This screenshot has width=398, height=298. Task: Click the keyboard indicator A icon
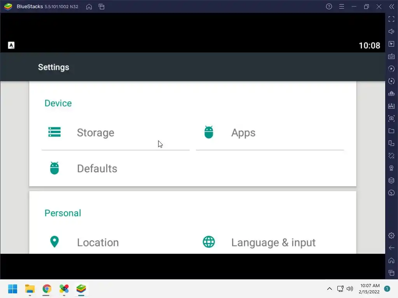point(11,45)
